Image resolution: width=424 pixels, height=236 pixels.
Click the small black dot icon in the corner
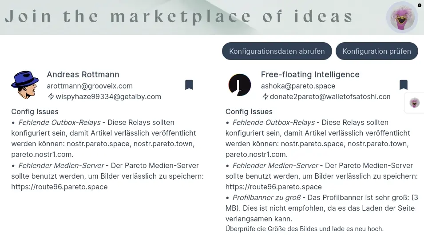pos(420,5)
